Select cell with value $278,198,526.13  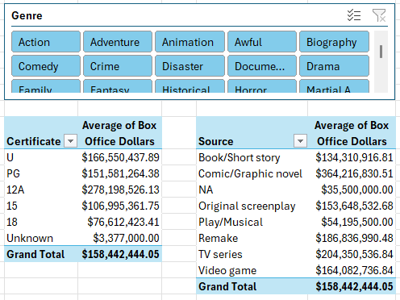pyautogui.click(x=120, y=190)
